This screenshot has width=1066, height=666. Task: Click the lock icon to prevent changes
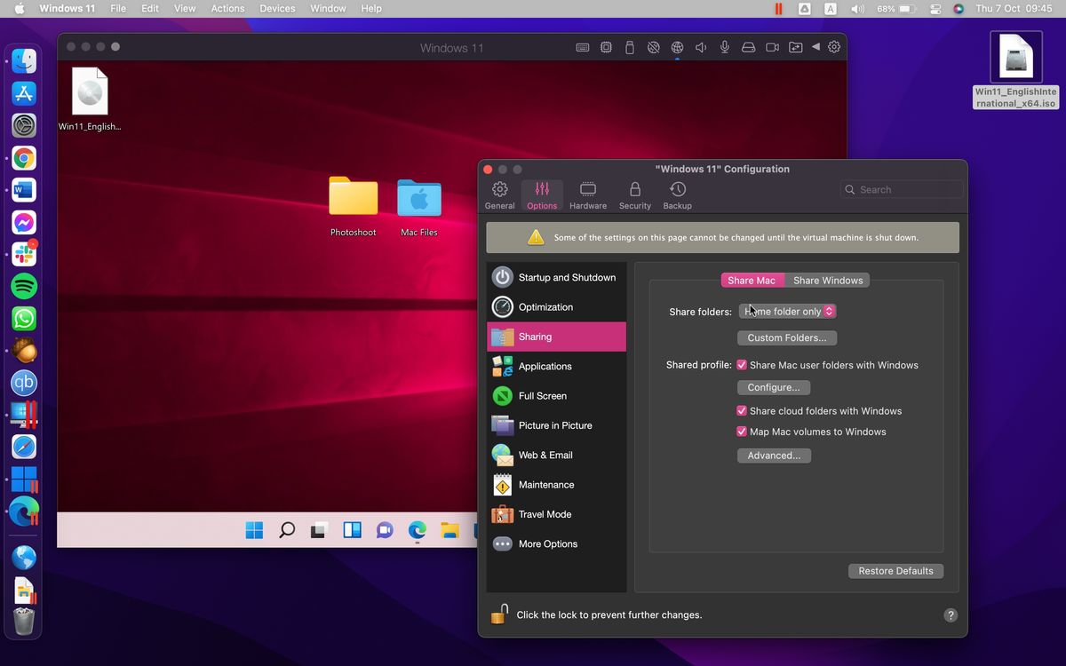point(498,613)
